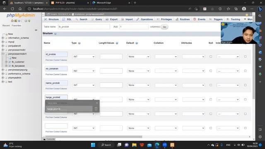Screen dimensions: 265x149
Task: Open Type dropdown for nama_produk
Action: 84,85
